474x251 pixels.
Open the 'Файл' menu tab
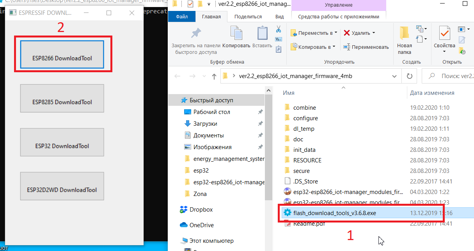[x=182, y=17]
